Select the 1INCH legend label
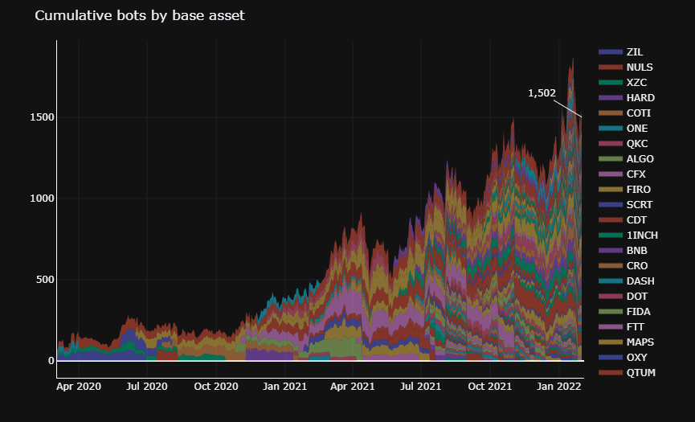Screen dimensions: 695x422 click(x=642, y=236)
